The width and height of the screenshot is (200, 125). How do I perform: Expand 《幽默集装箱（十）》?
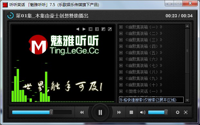coord(121,85)
